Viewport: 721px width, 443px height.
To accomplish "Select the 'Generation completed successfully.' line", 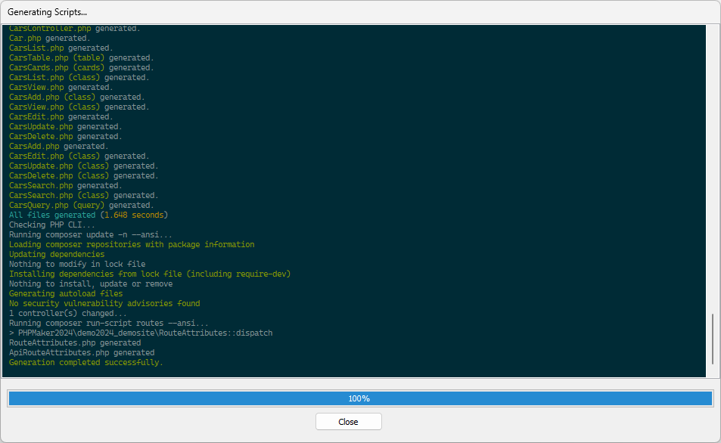I will click(x=85, y=363).
